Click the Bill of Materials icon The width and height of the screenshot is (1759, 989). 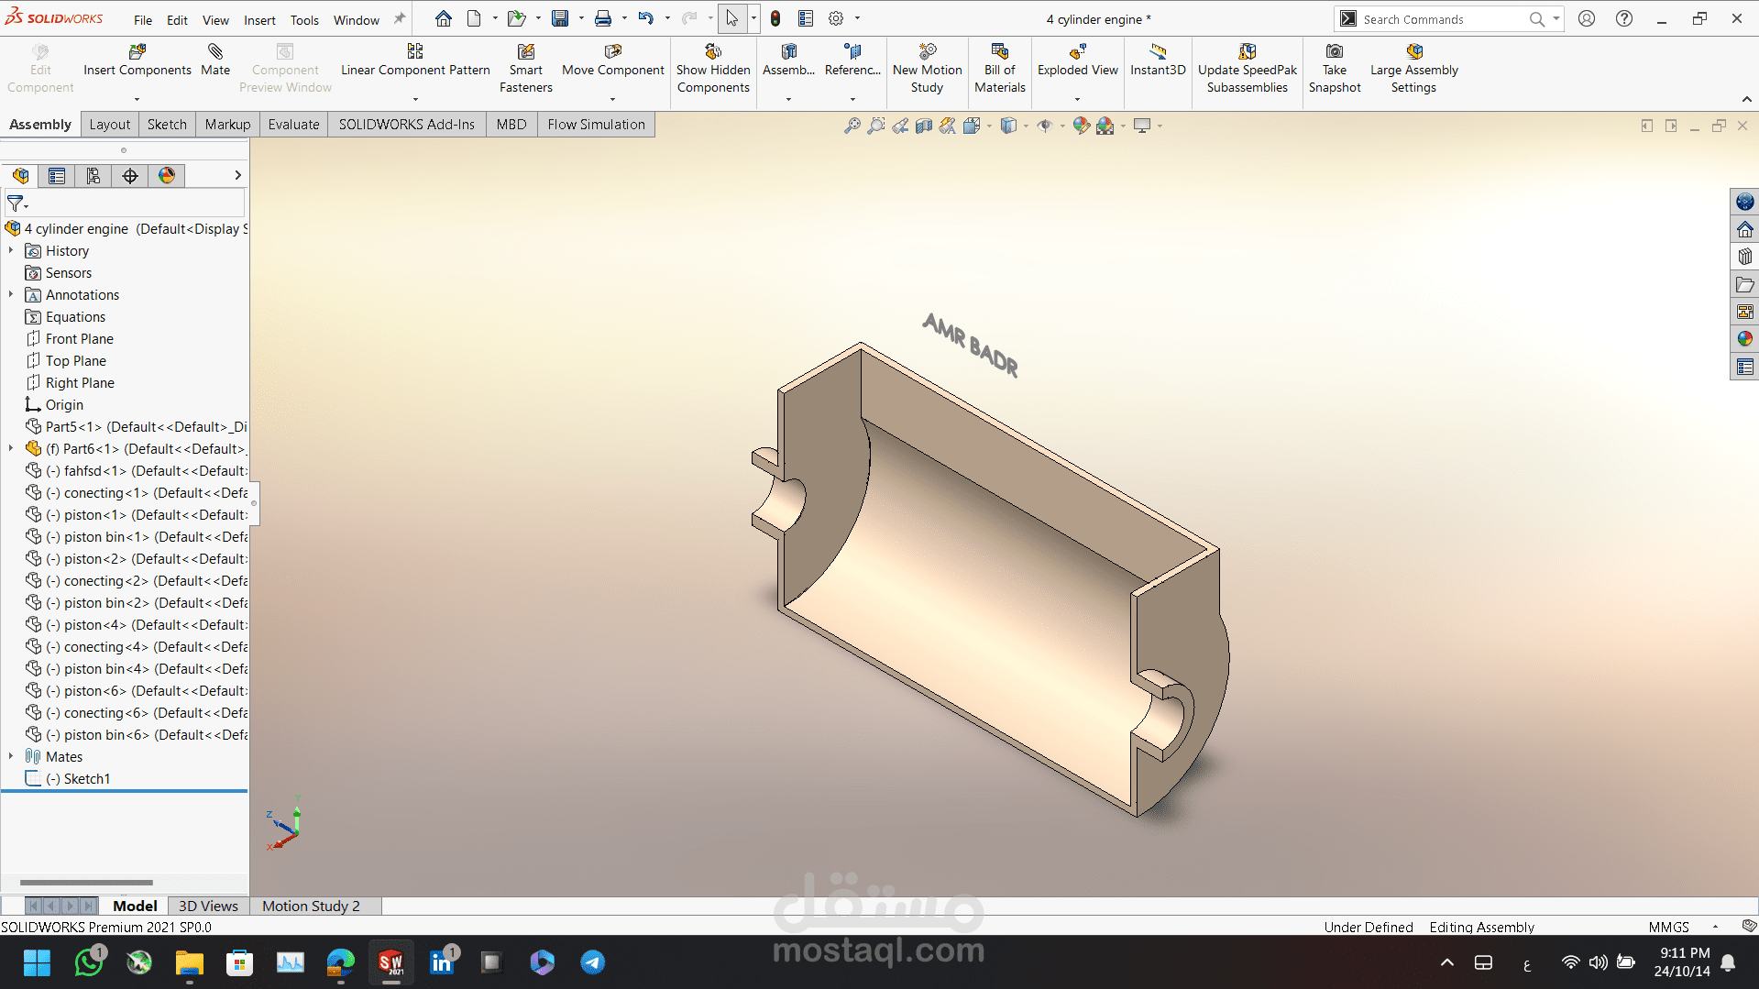pyautogui.click(x=999, y=52)
